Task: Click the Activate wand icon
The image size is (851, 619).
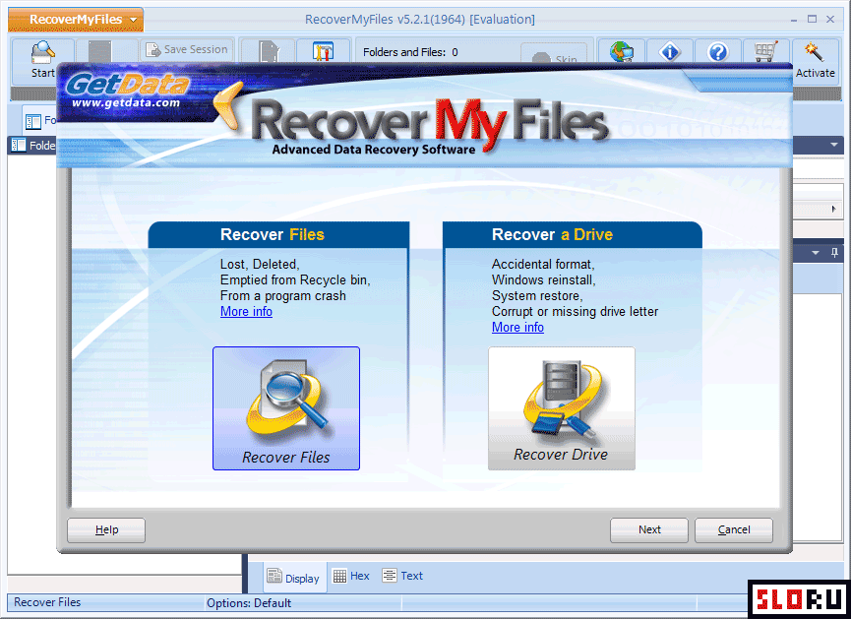Action: pos(816,60)
